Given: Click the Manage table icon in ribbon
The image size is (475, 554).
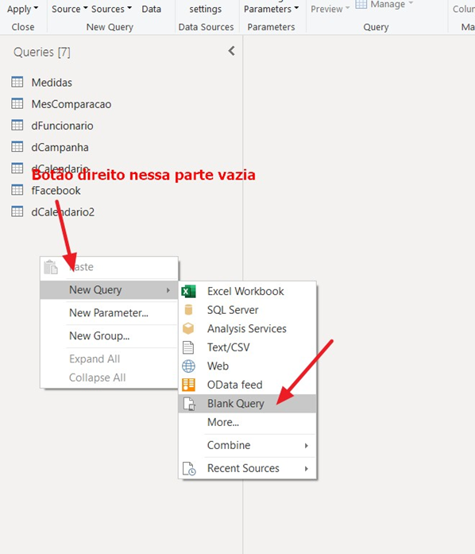Looking at the screenshot, I should 361,4.
